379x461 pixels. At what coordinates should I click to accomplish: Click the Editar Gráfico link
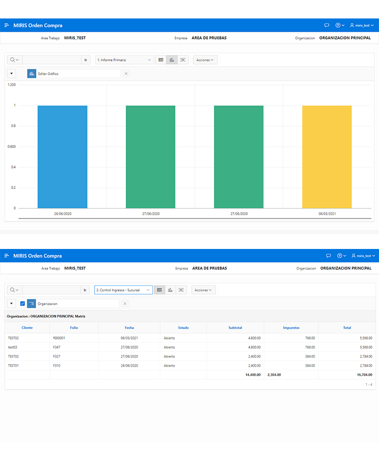(x=49, y=74)
